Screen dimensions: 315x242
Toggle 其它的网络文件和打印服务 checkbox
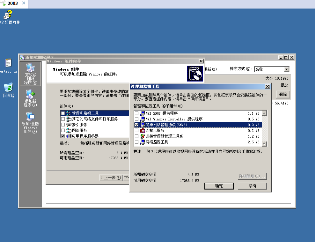(x=63, y=119)
